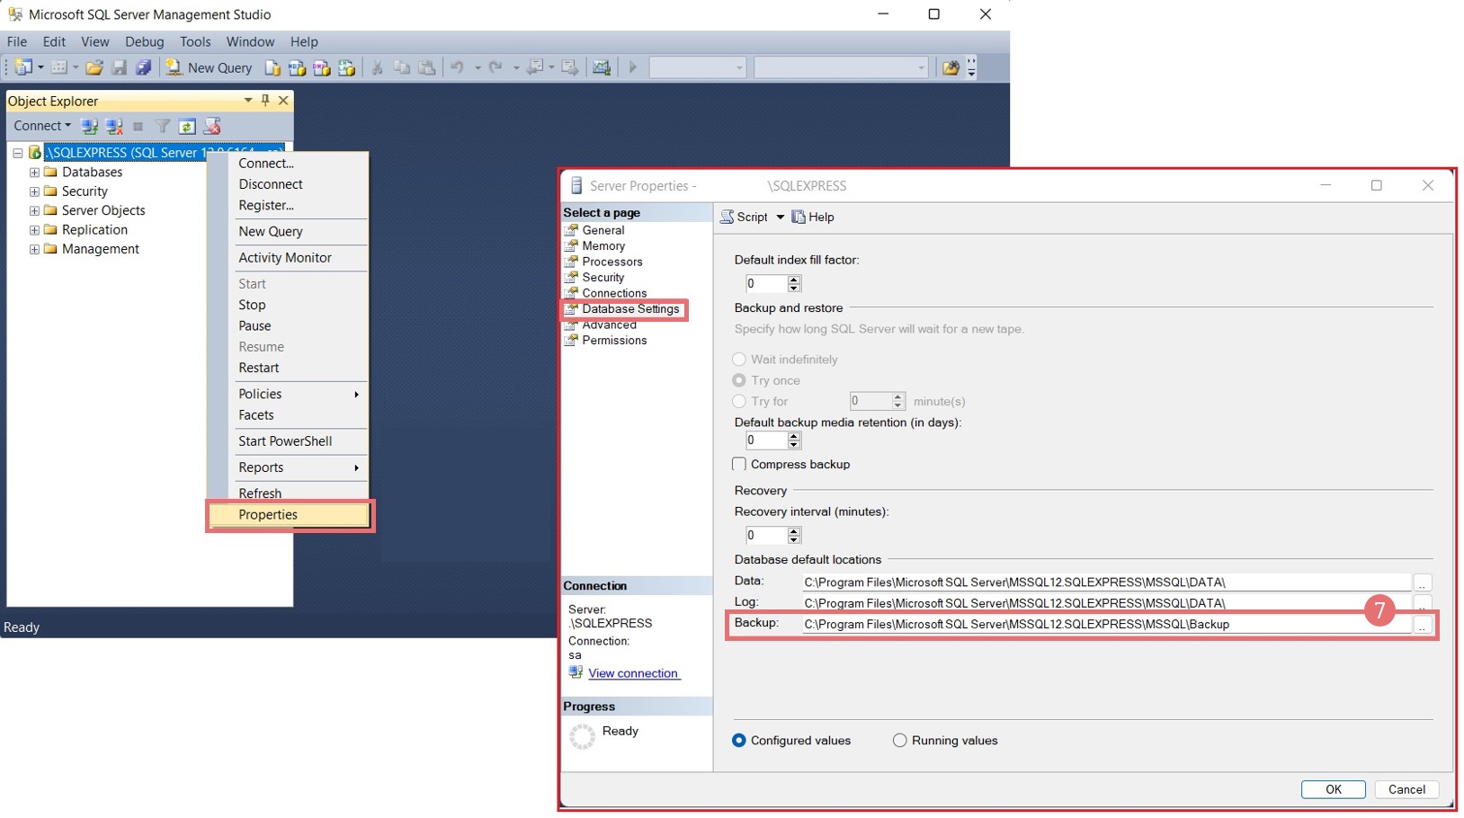
Task: Click the Save All toolbar icon
Action: click(x=143, y=67)
